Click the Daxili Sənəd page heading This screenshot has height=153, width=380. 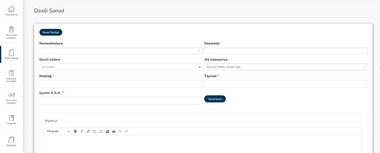(x=49, y=11)
